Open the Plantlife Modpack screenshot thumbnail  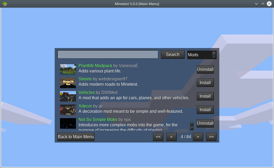pyautogui.click(x=68, y=69)
